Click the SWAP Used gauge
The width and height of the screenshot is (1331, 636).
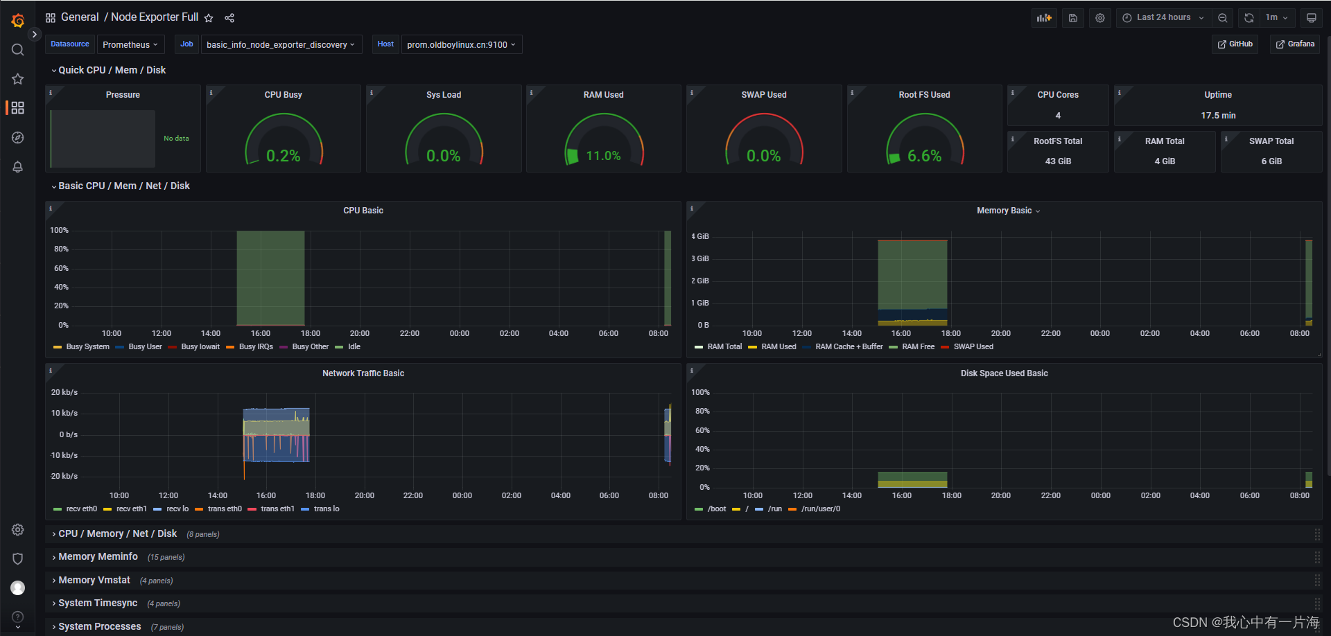764,140
